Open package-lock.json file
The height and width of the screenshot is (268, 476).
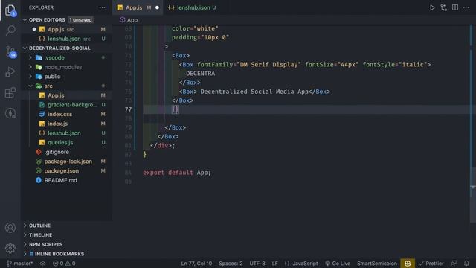66,162
